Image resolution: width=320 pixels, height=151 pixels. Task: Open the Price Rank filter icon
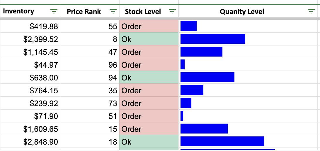point(113,11)
